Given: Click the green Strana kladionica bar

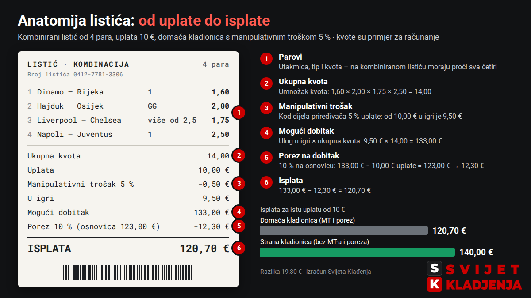Looking at the screenshot, I should (x=358, y=252).
